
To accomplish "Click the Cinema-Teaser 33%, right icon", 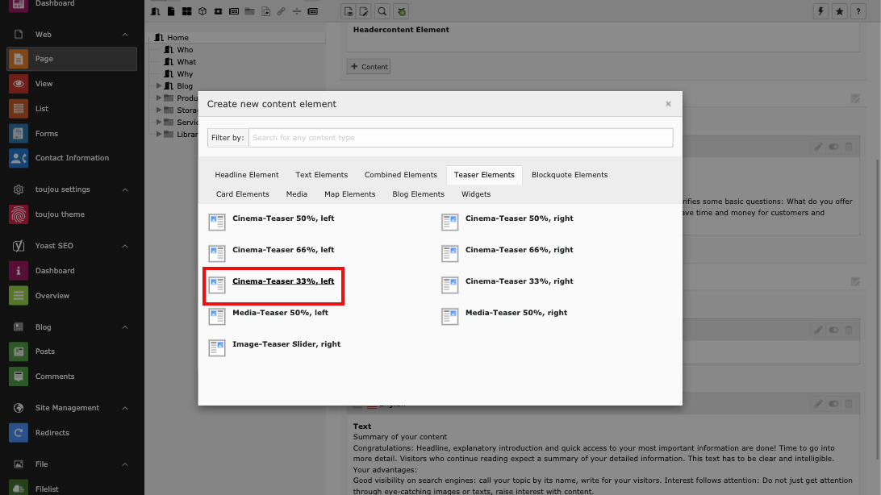I will click(449, 285).
